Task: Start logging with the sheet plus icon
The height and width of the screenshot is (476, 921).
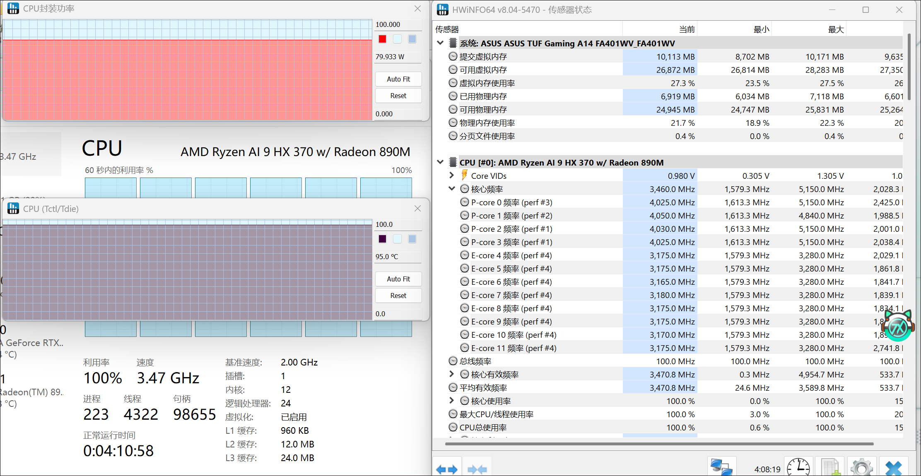Action: [830, 467]
